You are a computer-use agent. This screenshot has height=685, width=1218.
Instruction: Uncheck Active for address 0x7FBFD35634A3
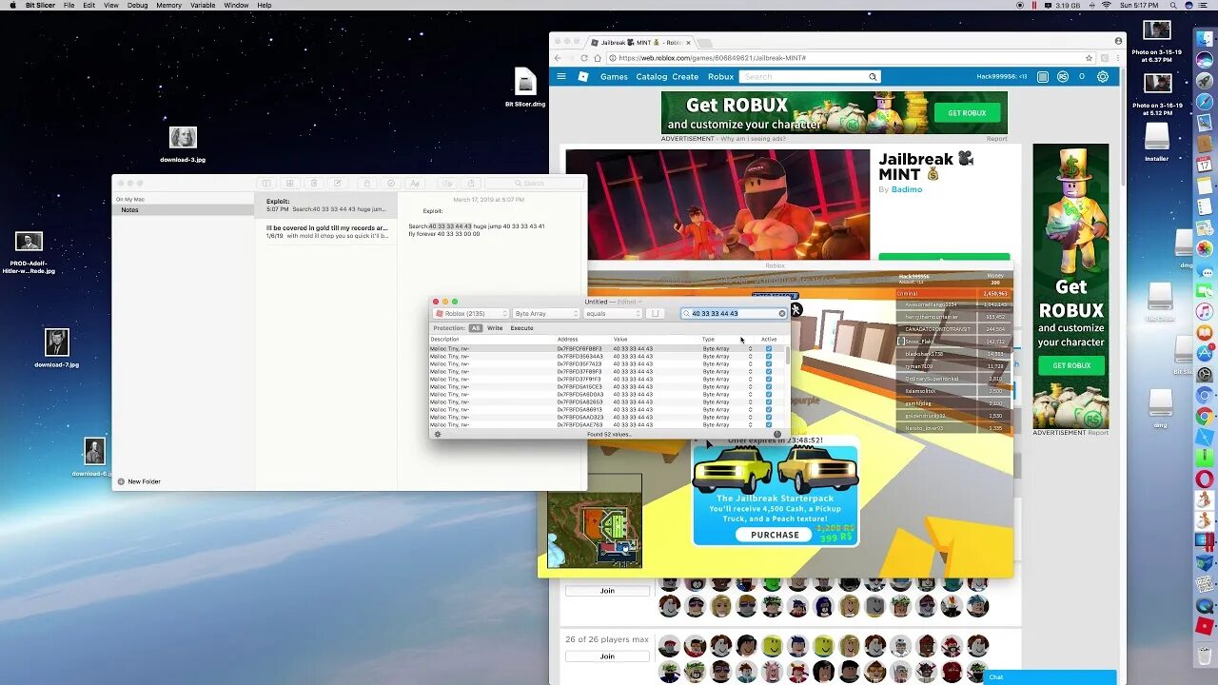(769, 357)
